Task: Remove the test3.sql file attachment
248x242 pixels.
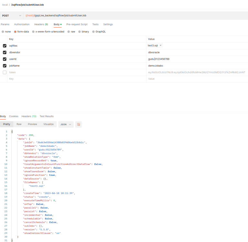Action: 160,45
